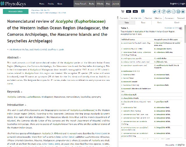This screenshot has width=186, height=147.
Task: Open the Books menu item
Action: pyautogui.click(x=92, y=4)
